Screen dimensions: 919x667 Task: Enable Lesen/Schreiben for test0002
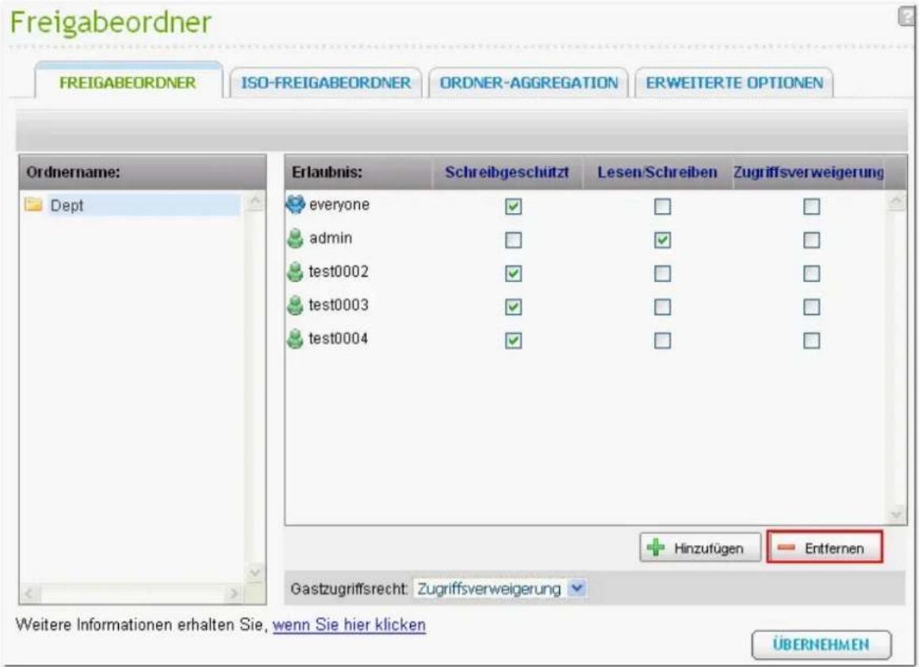pyautogui.click(x=662, y=273)
